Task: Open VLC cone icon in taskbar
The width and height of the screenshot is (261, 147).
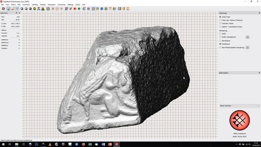Action: point(50,144)
